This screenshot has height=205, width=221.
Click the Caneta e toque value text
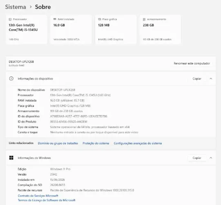(94, 132)
